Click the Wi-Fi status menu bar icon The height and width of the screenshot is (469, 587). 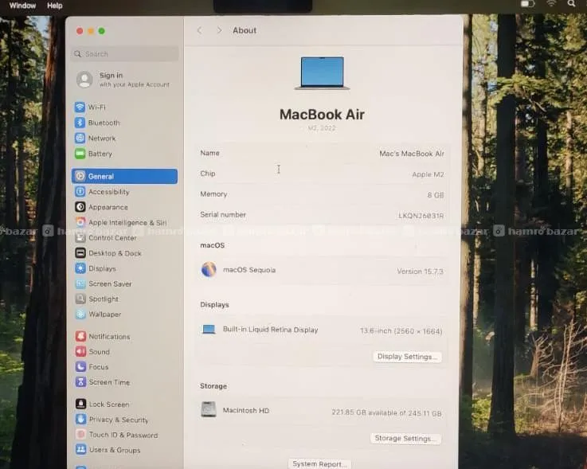coord(550,3)
